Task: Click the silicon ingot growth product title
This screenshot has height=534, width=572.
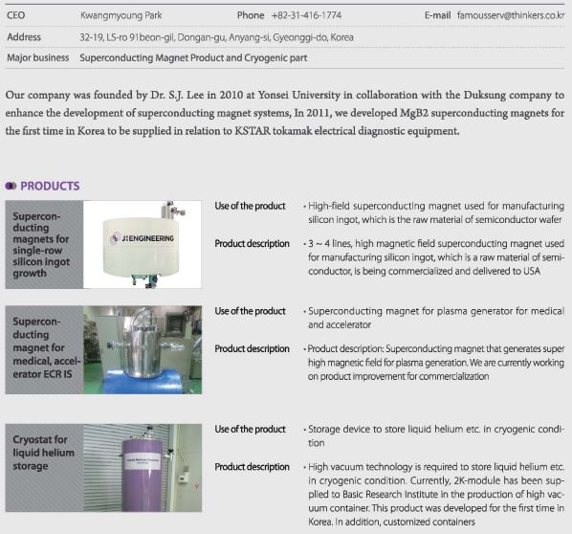Action: tap(41, 244)
